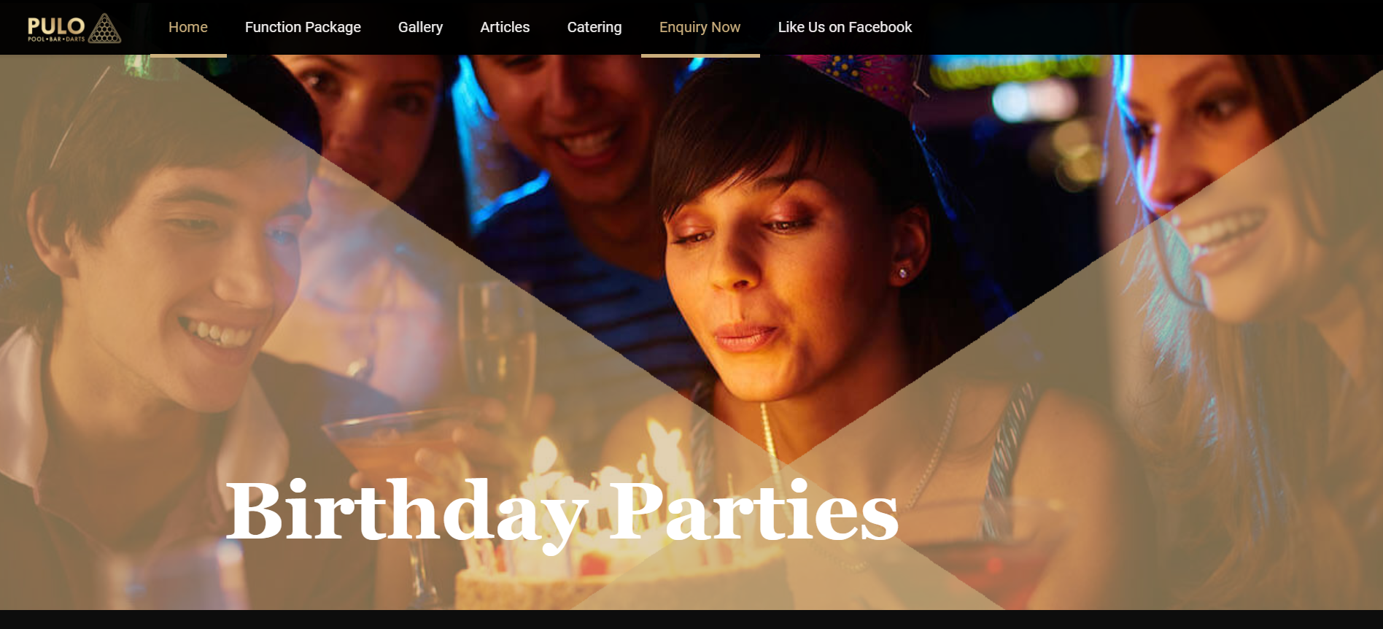
Task: Select Catering in the navigation bar
Action: 594,27
